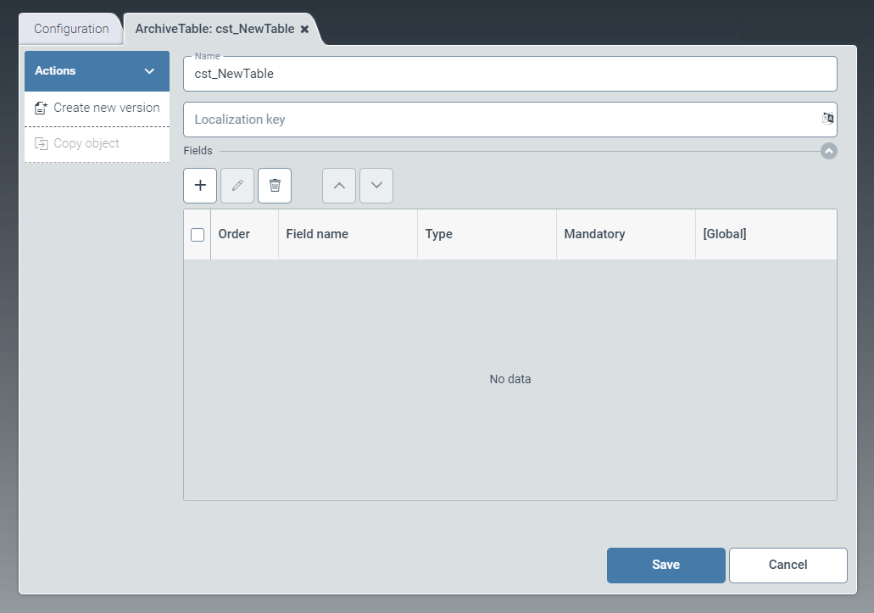Toggle the select-all checkbox in table header
Viewport: 874px width, 613px height.
(x=198, y=235)
